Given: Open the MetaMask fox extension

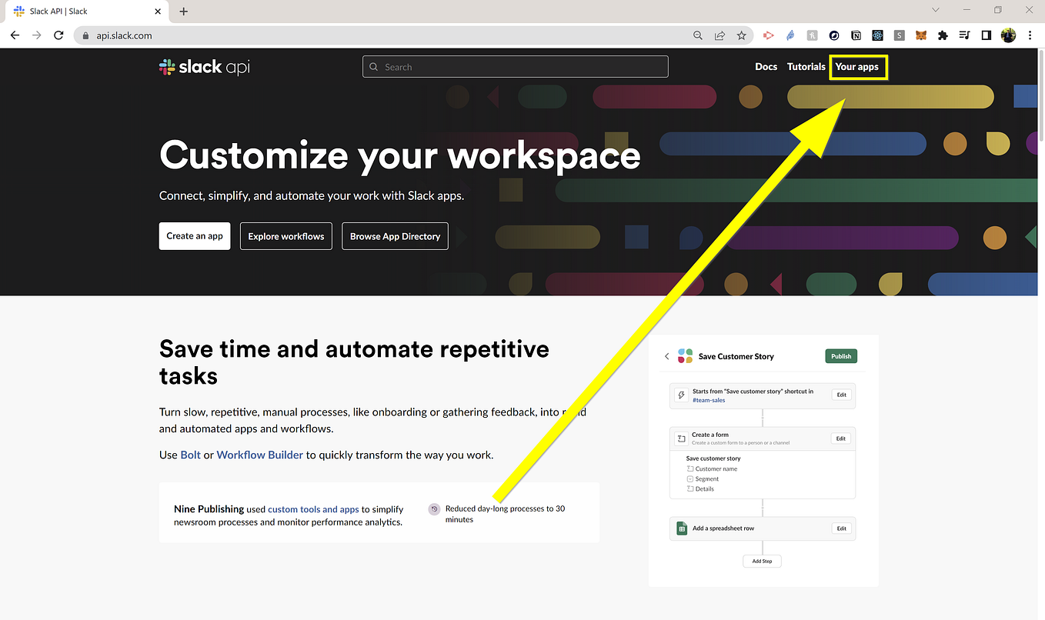Looking at the screenshot, I should coord(920,35).
